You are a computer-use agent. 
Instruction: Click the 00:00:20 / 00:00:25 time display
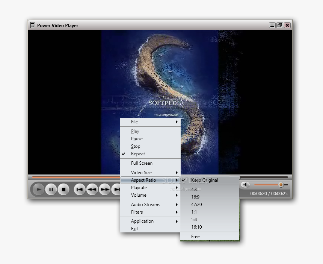pos(269,193)
